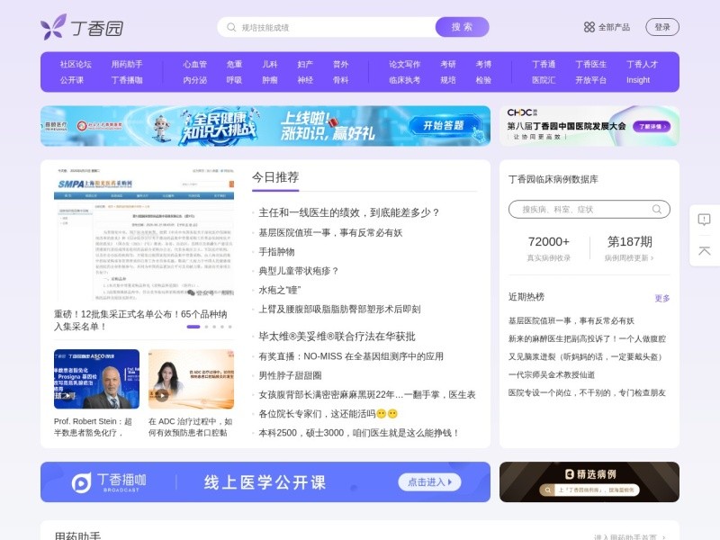Open article 主任和一线医生的绩效，到底能差多少？

[x=349, y=212]
